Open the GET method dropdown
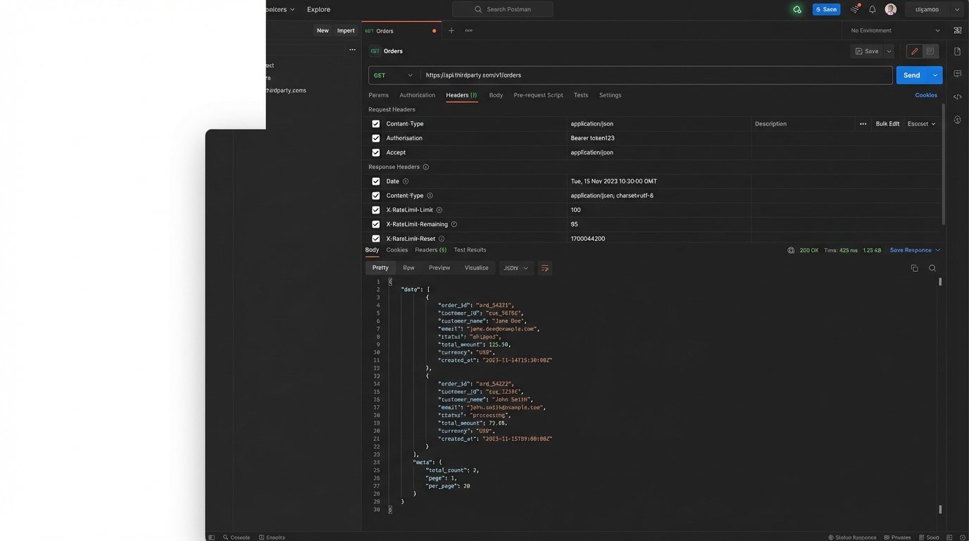This screenshot has width=969, height=541. [x=394, y=75]
